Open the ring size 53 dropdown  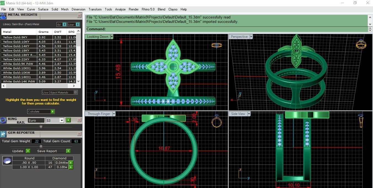[x=62, y=120]
